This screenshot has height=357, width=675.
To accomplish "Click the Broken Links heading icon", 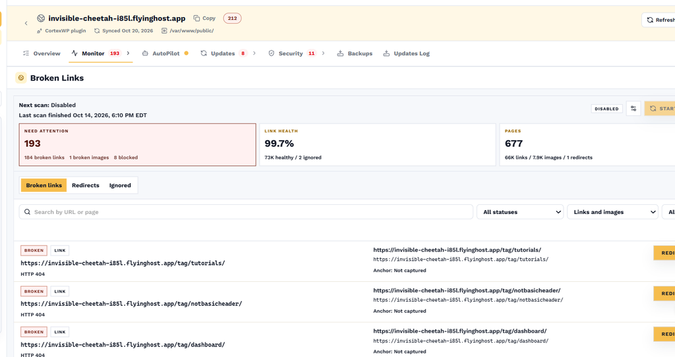I will (20, 78).
